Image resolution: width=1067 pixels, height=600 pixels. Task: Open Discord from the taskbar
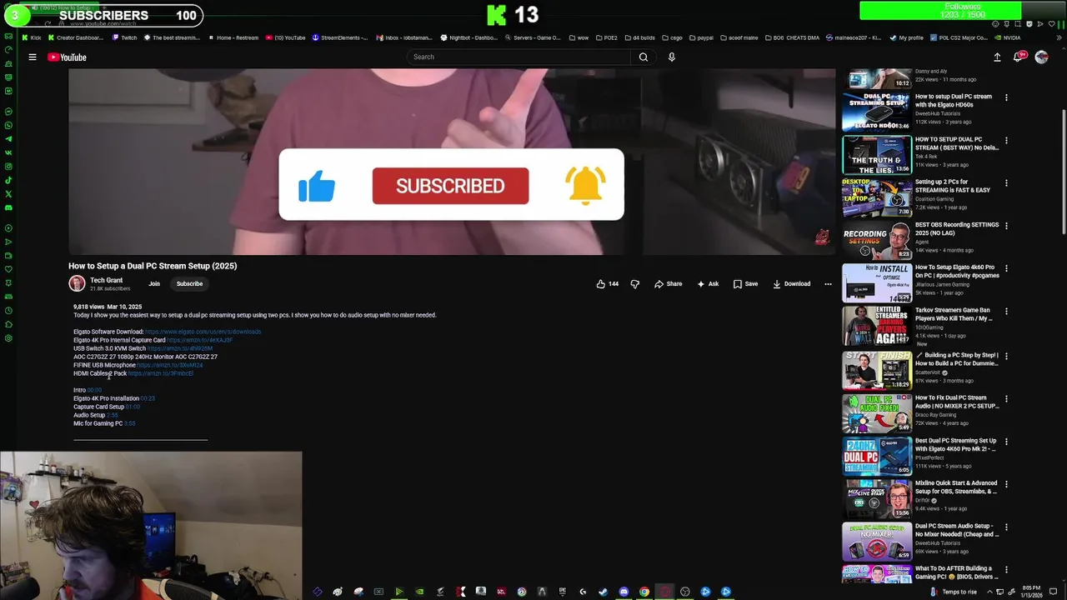pos(624,592)
